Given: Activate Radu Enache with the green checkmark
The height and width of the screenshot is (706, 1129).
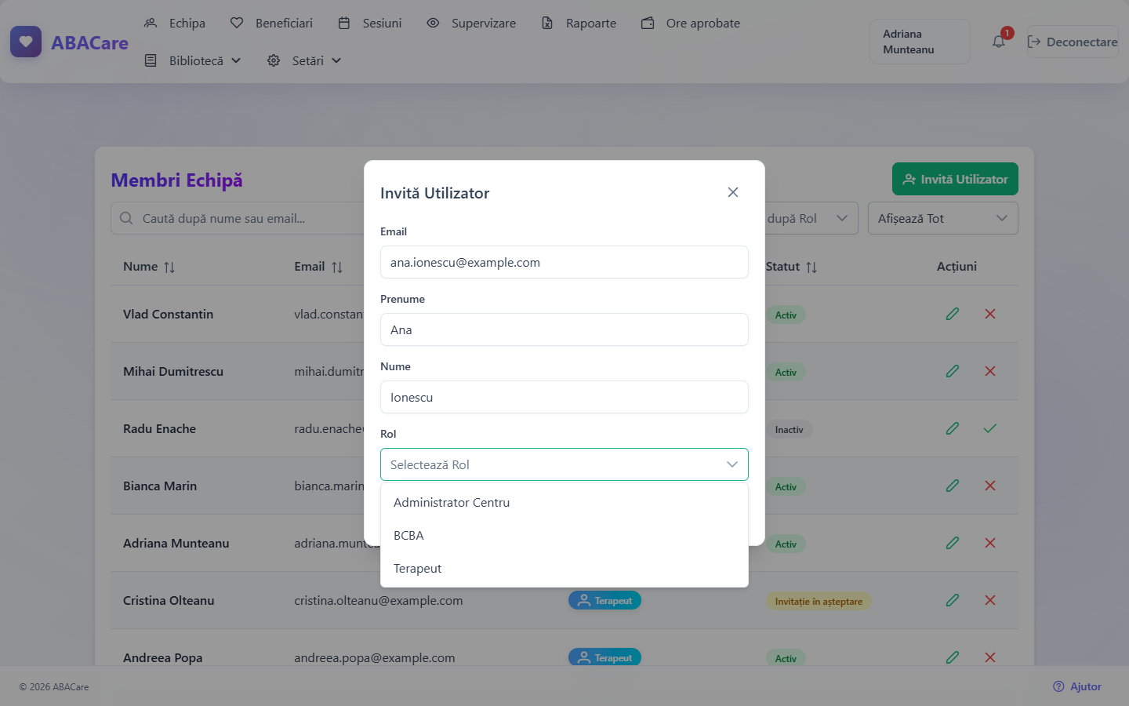Looking at the screenshot, I should (990, 428).
